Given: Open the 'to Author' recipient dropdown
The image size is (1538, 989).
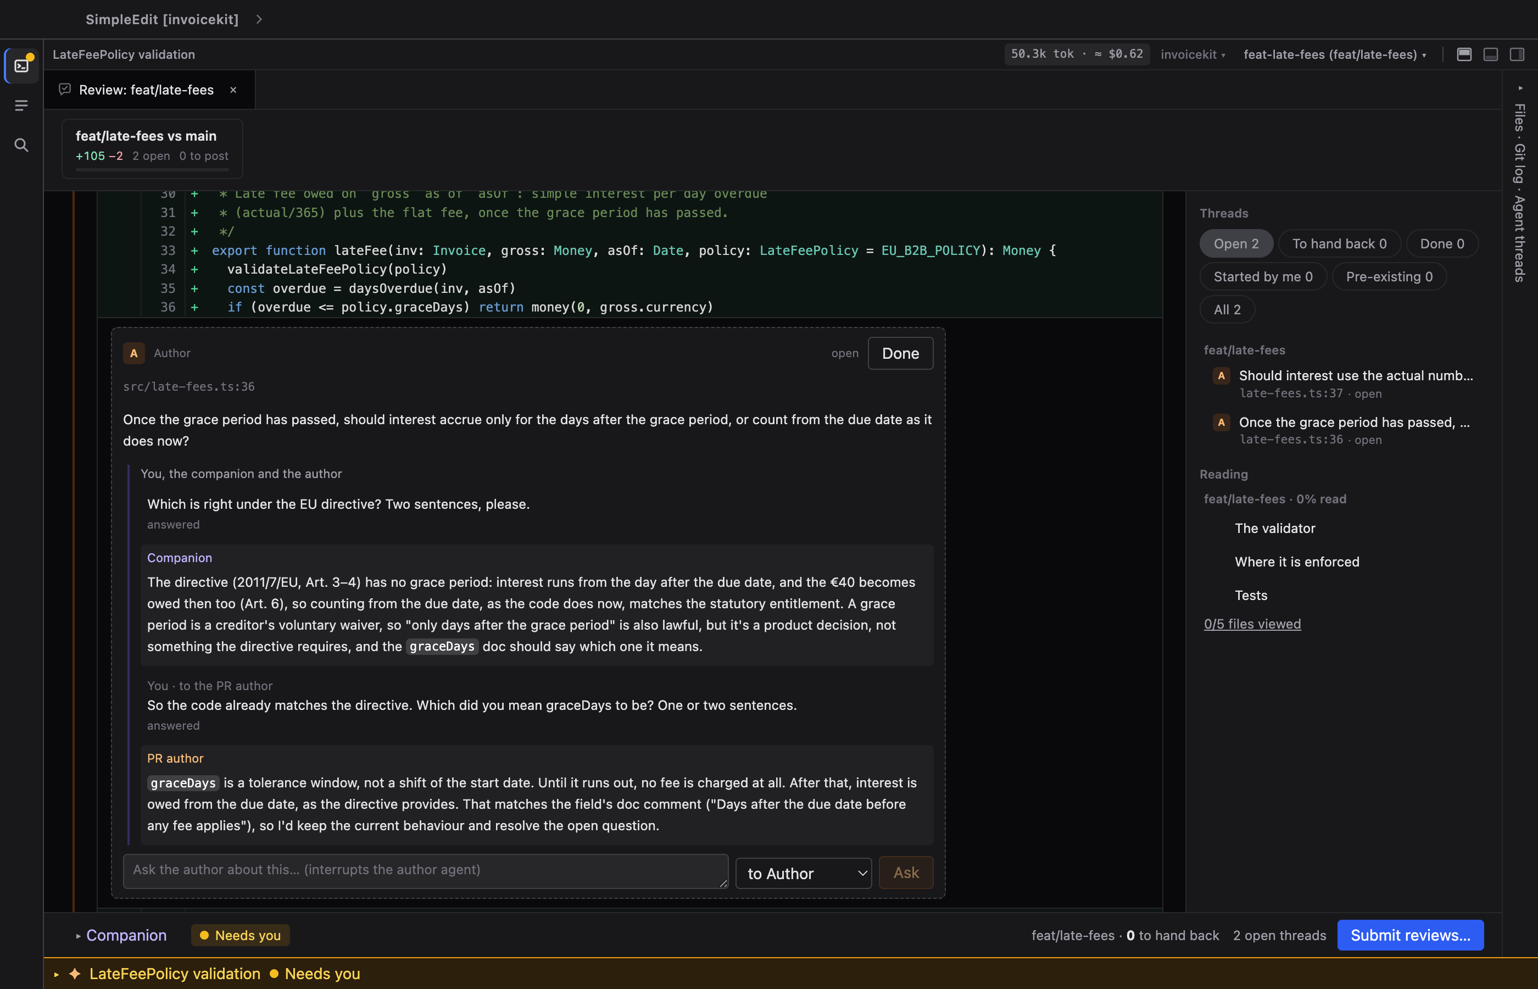Looking at the screenshot, I should point(803,874).
